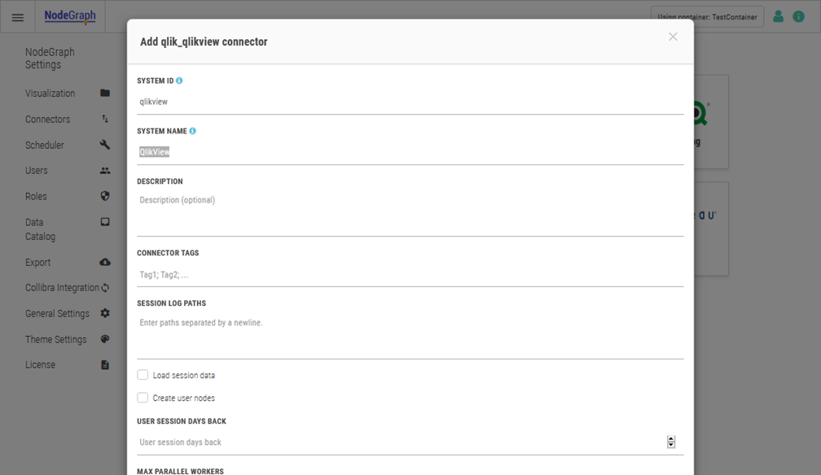The height and width of the screenshot is (475, 821).
Task: Click the Qlik connector logo behind the dialog
Action: 701,112
